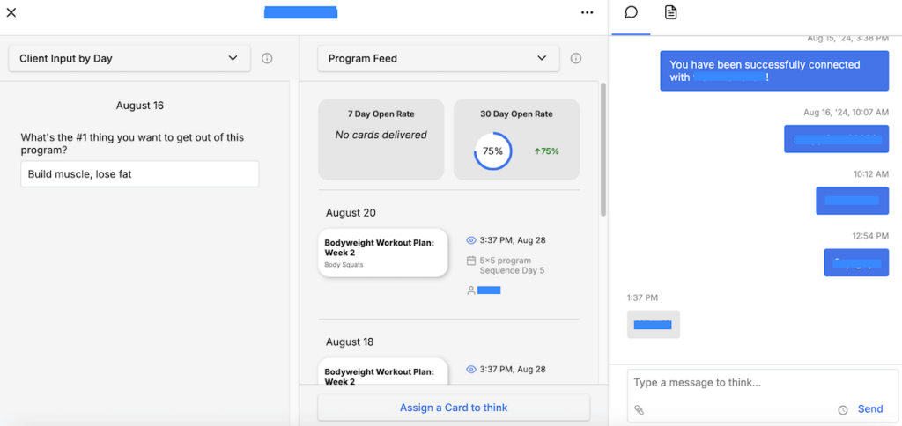Click the 30 Day Open Rate progress circle

click(x=492, y=151)
